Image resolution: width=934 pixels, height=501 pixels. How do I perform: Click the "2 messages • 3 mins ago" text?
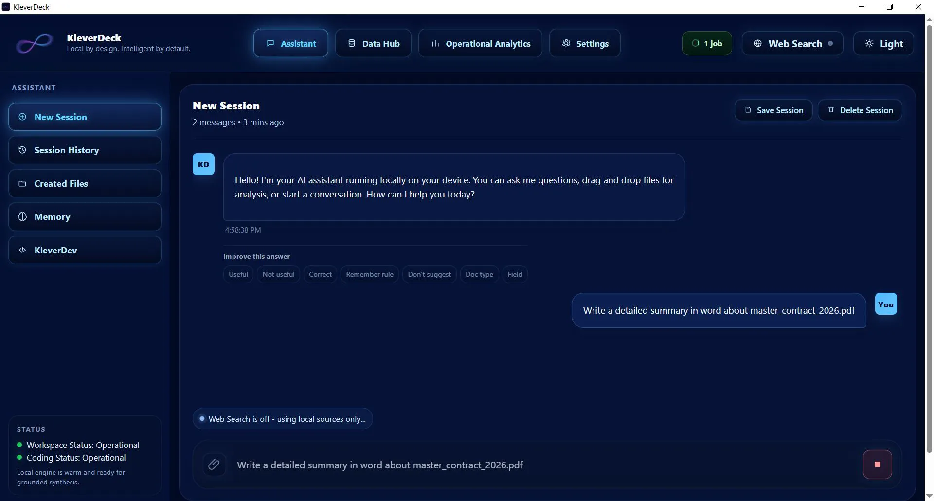tap(238, 122)
